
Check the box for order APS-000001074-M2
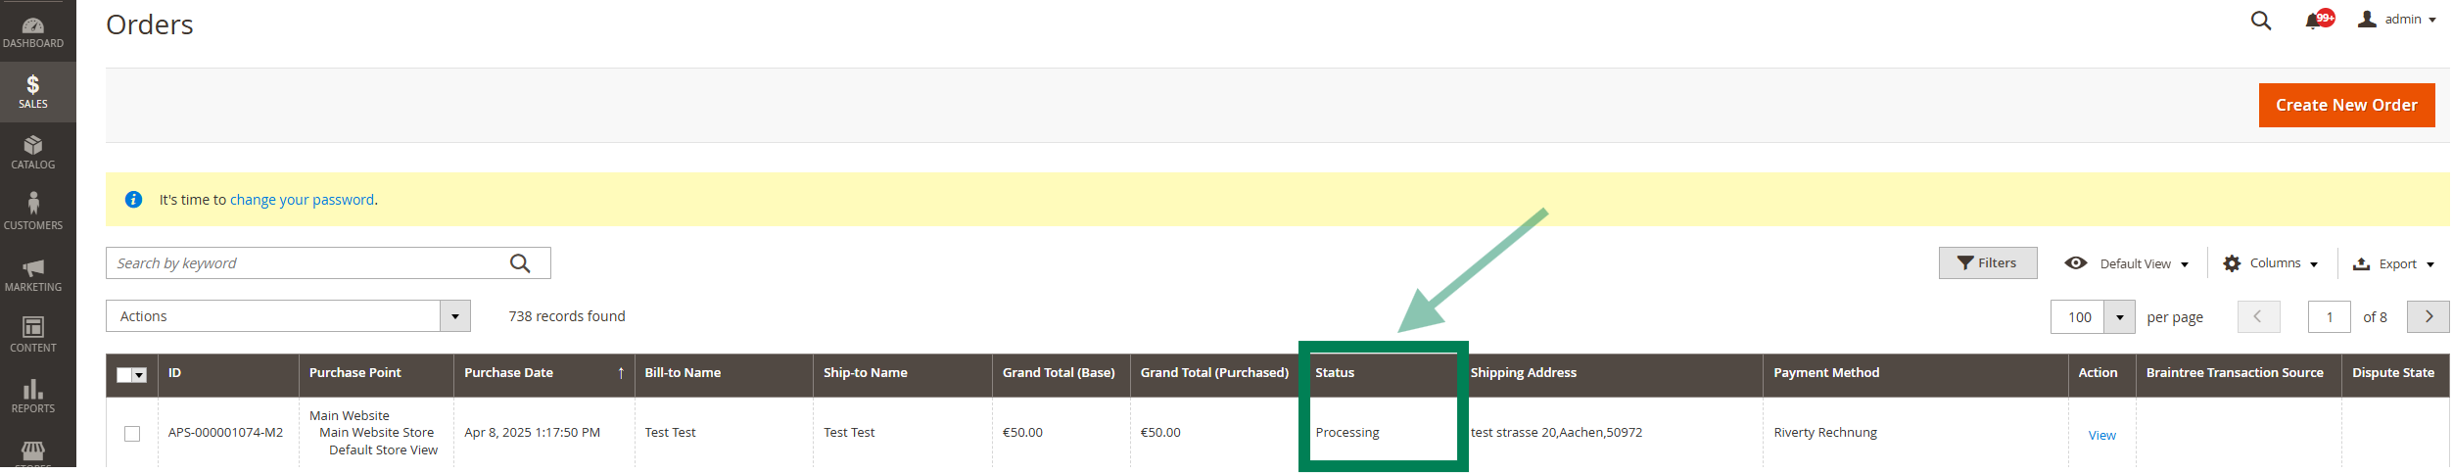132,433
